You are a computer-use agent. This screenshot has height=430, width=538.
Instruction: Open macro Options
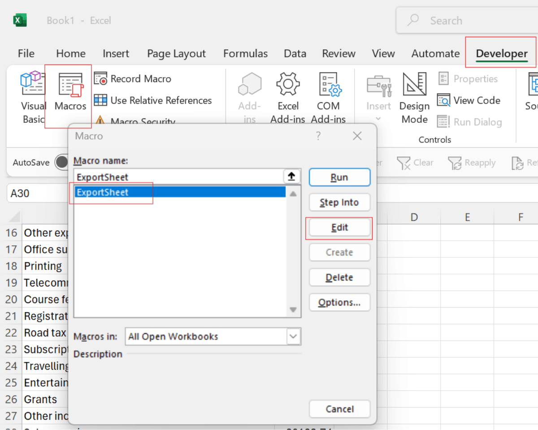[x=339, y=303]
